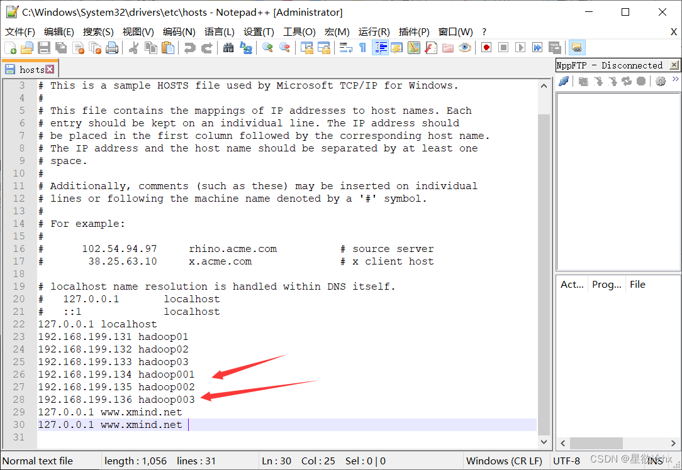Click the UTF-8 encoding status bar field
This screenshot has height=470, width=682.
[x=566, y=461]
